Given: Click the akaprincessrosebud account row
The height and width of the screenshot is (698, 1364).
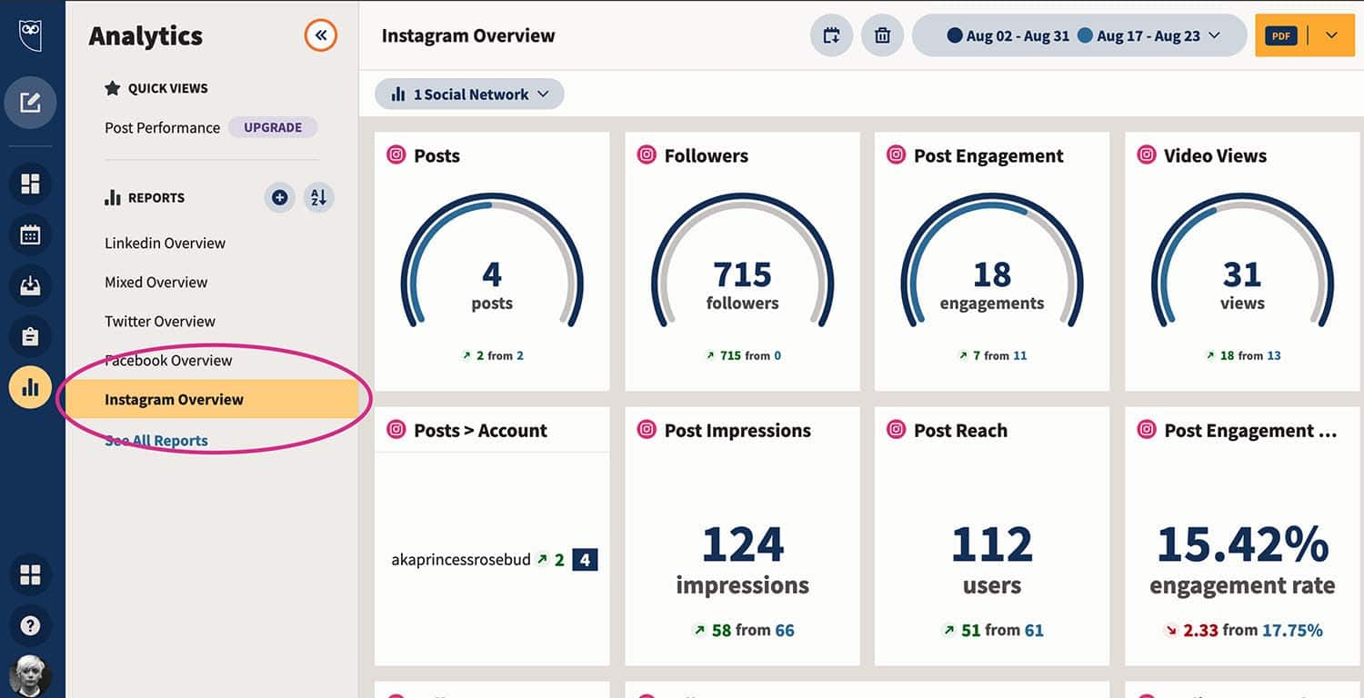Looking at the screenshot, I should (494, 560).
